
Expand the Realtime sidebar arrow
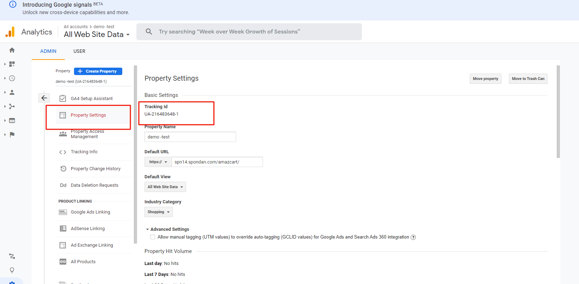tap(5, 78)
